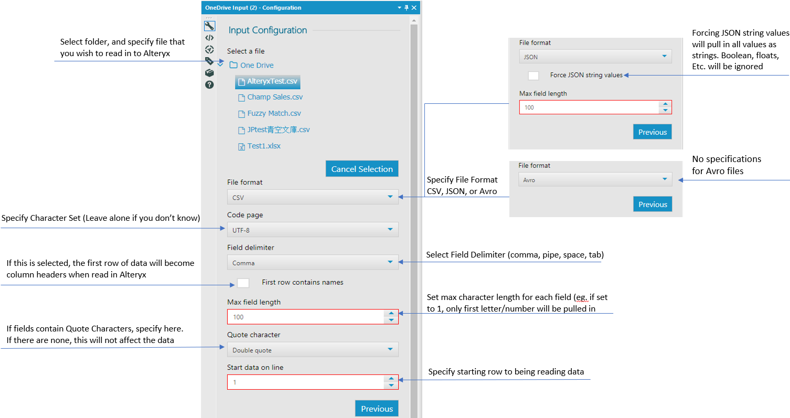Increment Max field length with the up stepper
Viewport: 790px width, 418px height.
391,314
